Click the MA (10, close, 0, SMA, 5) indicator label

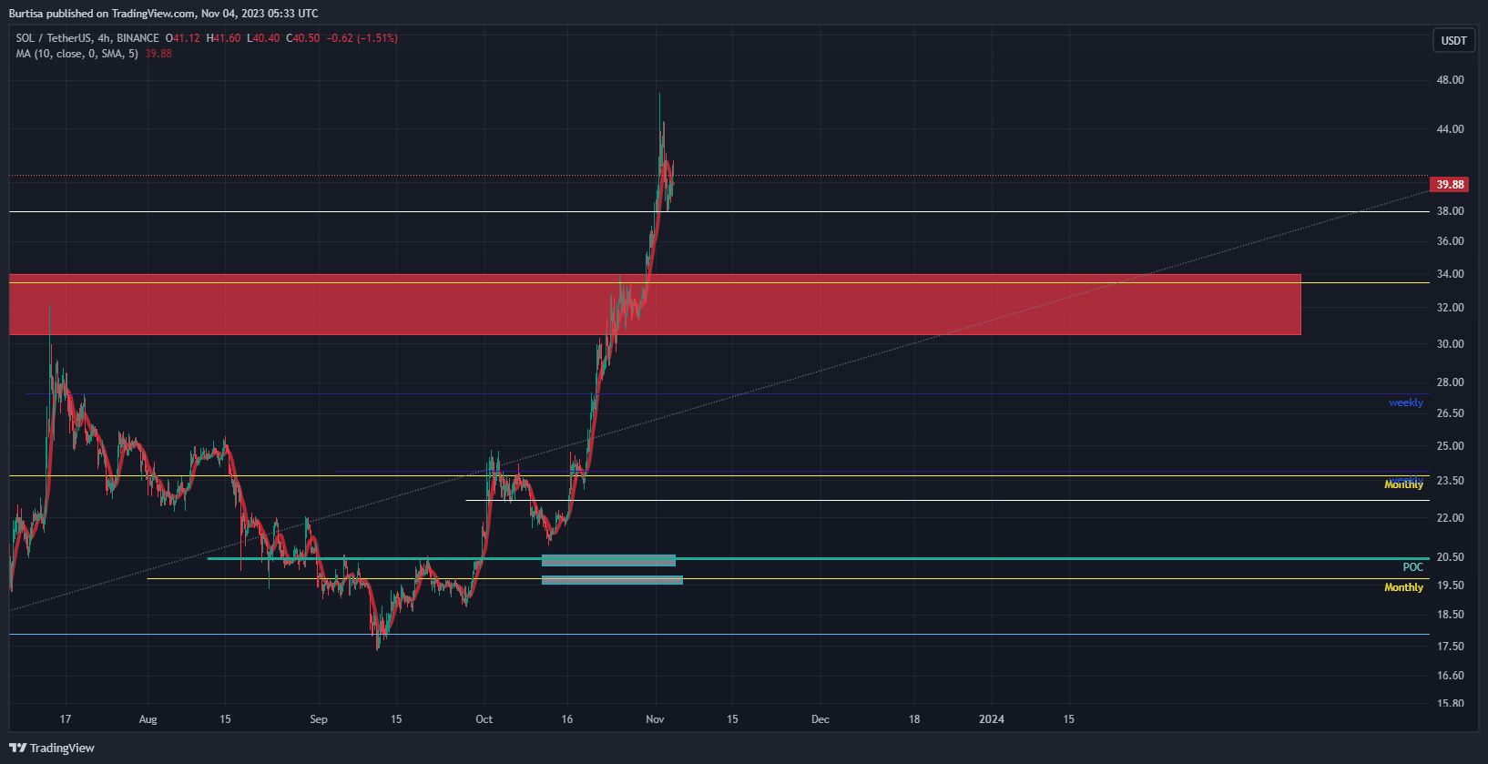pos(76,54)
